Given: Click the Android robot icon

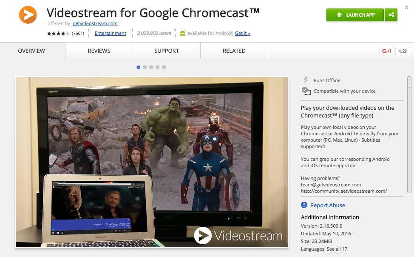Looking at the screenshot, I should (182, 33).
